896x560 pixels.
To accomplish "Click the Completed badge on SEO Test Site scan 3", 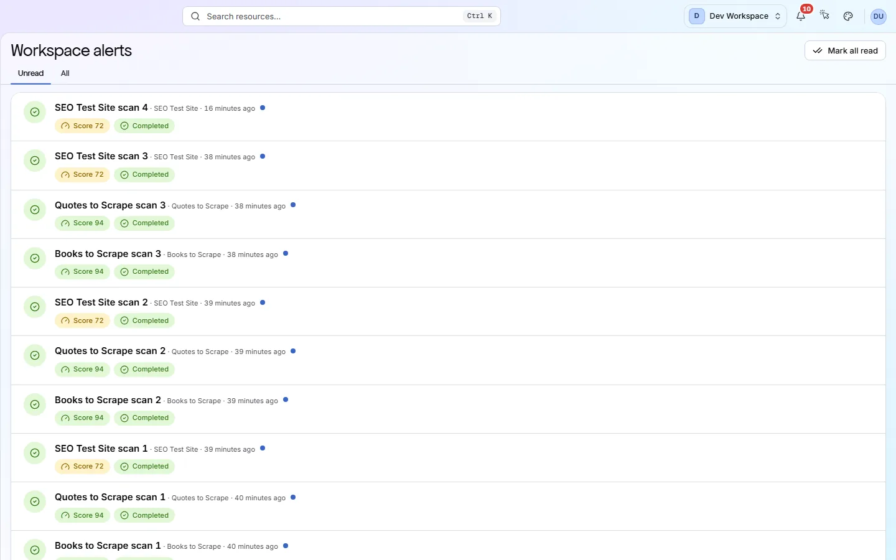I will pos(144,175).
